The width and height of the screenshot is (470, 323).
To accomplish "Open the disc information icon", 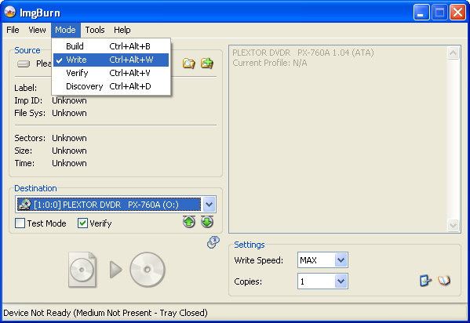I will point(213,242).
